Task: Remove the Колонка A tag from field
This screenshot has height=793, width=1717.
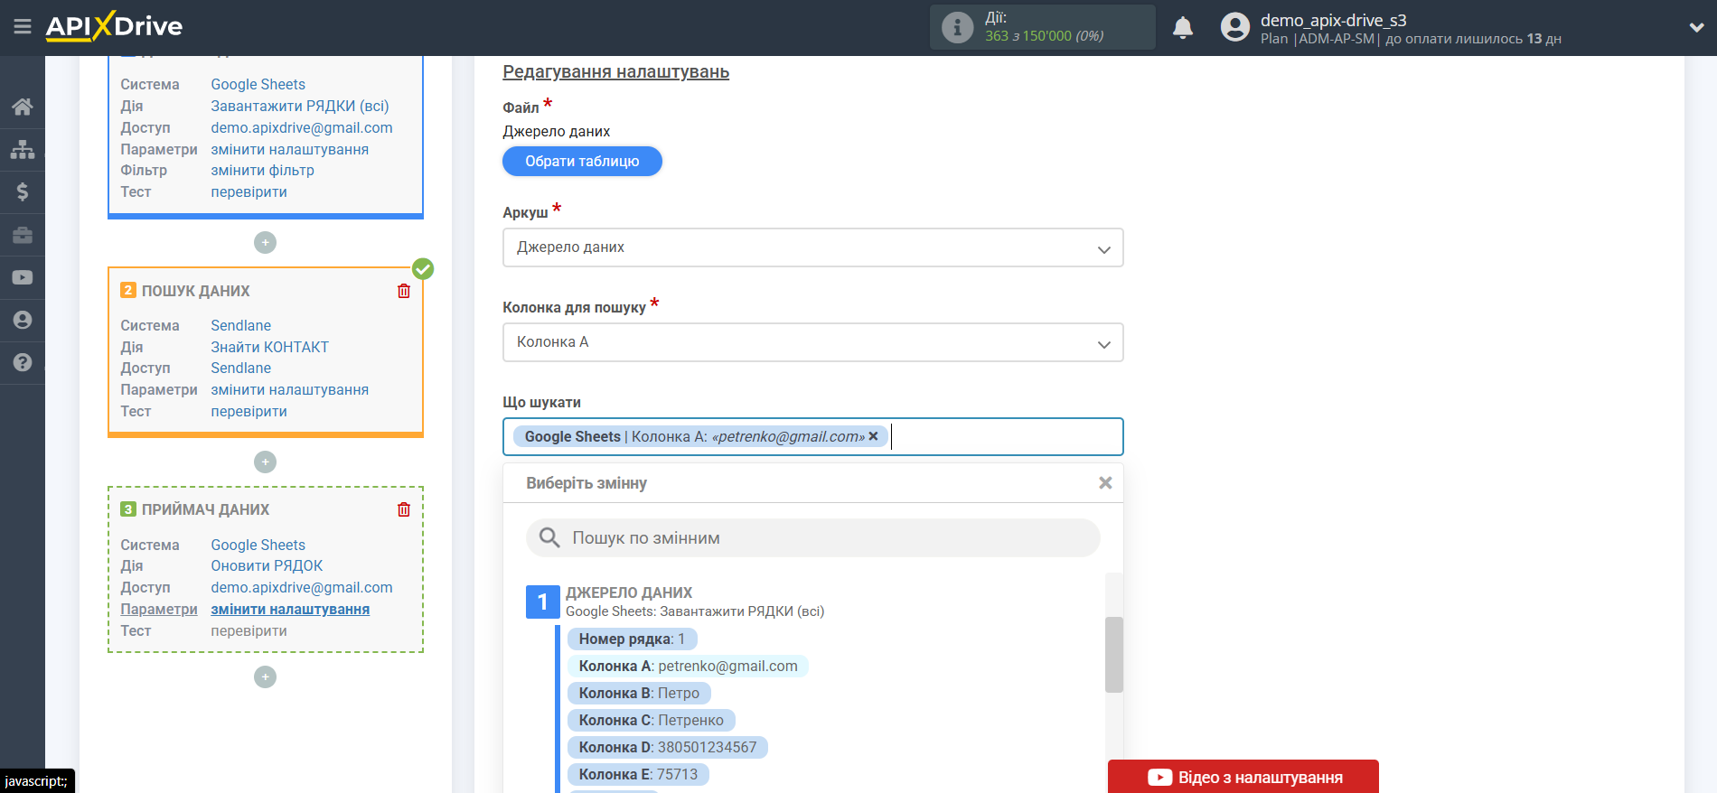Action: click(x=873, y=436)
